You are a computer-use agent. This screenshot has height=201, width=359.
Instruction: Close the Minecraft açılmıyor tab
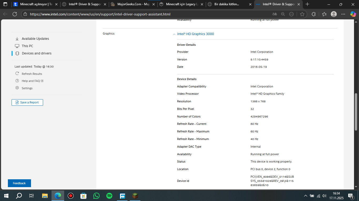click(56, 4)
